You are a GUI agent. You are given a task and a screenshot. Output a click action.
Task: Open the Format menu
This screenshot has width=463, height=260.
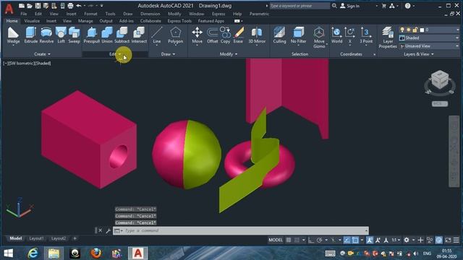click(x=90, y=14)
